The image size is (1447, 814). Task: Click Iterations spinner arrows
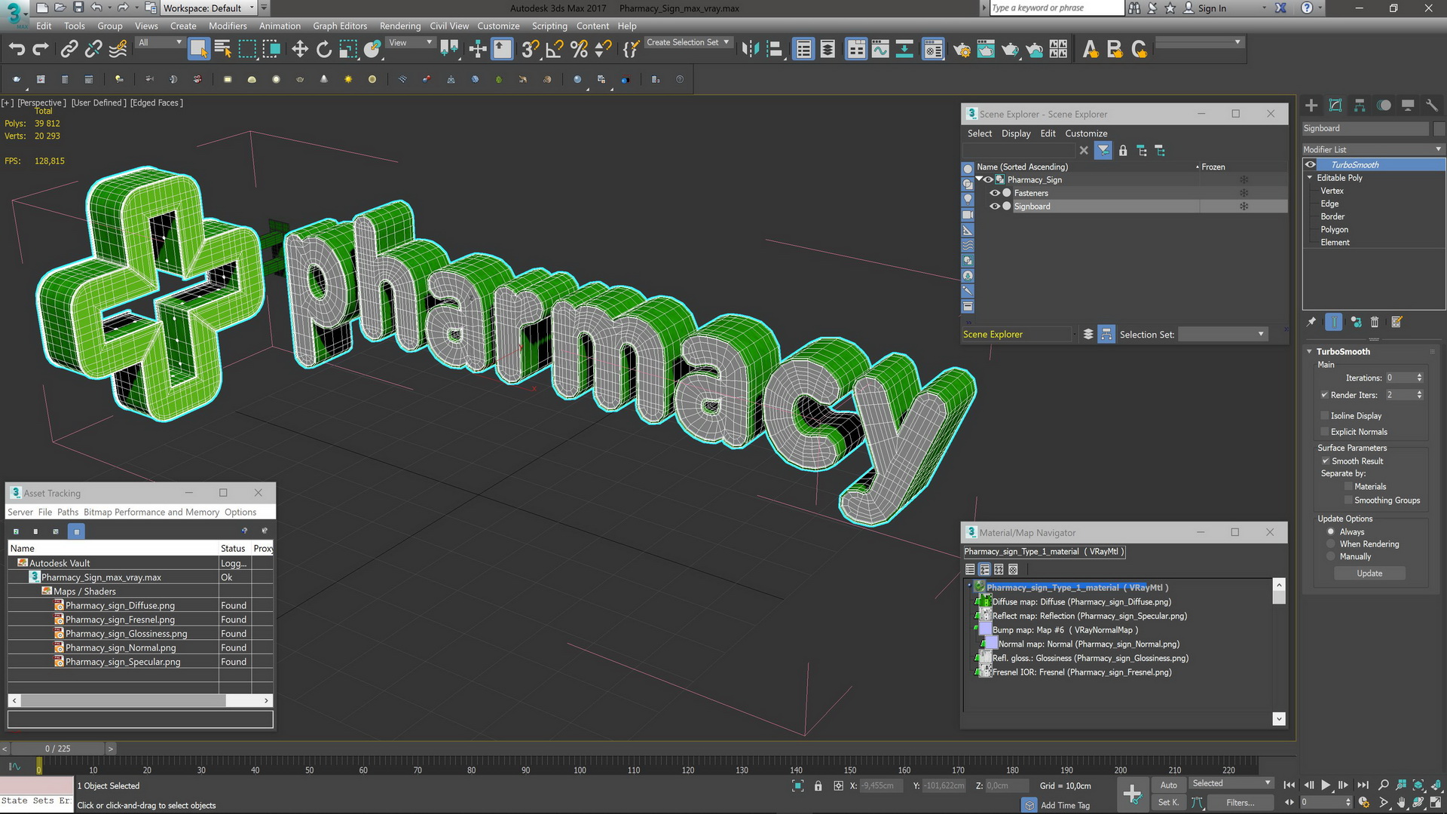1419,378
